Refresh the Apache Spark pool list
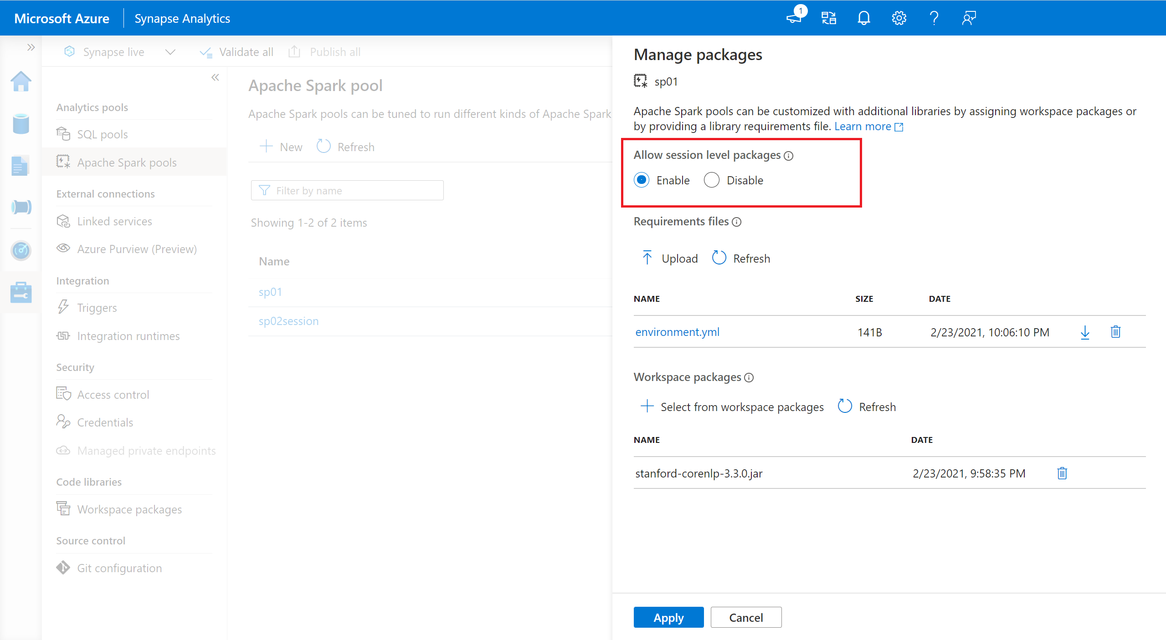This screenshot has width=1166, height=640. 345,147
